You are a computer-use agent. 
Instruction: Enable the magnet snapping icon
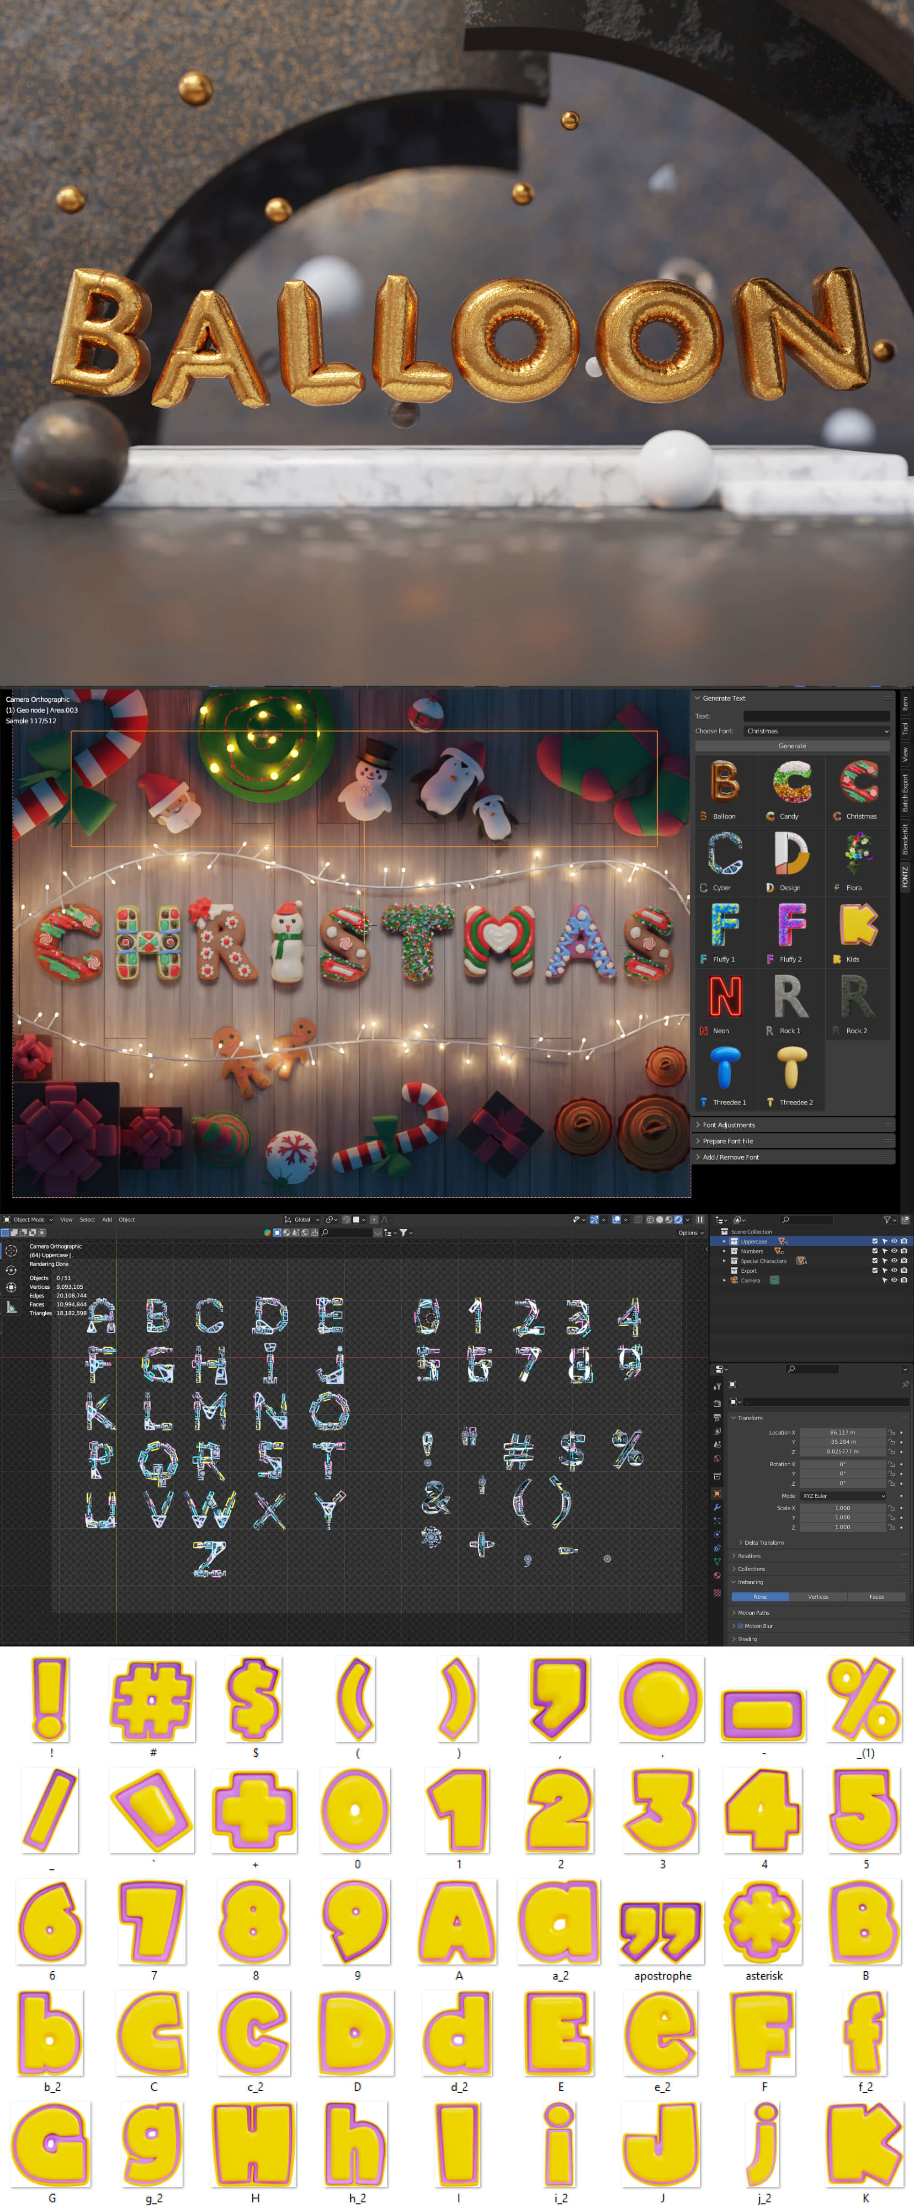click(x=347, y=1219)
